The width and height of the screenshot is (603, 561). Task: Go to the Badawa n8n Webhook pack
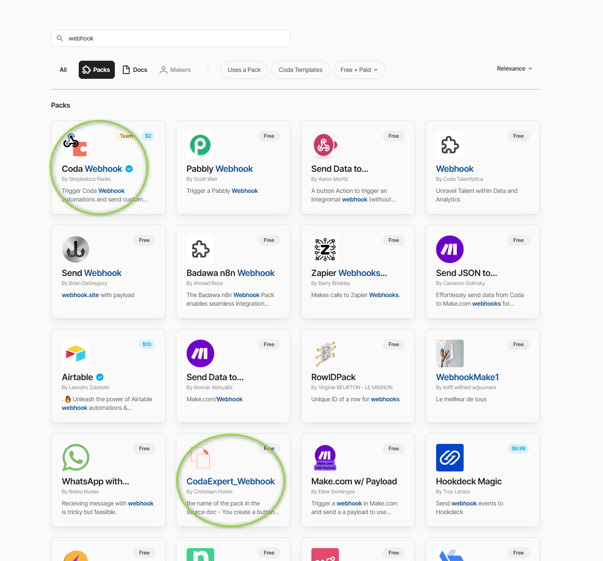tap(231, 273)
